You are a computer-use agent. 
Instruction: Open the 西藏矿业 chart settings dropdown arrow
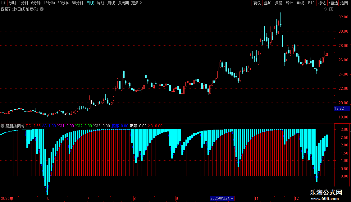pos(42,9)
